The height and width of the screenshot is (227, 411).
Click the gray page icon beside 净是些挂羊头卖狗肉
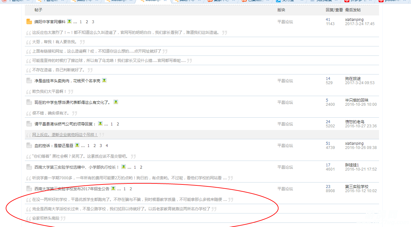pos(29,81)
